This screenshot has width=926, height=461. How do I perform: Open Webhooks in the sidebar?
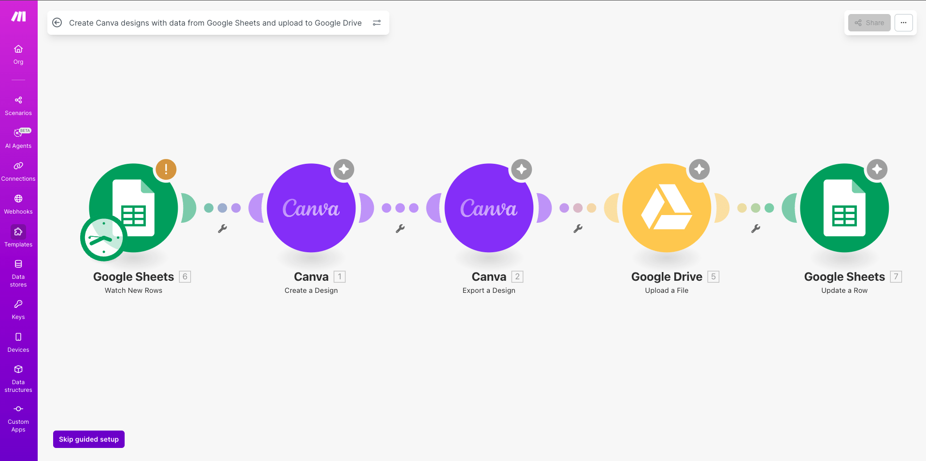point(18,204)
